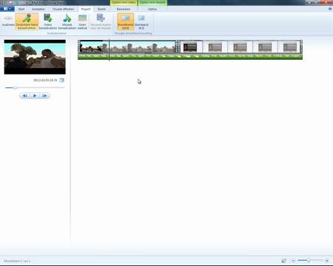Zoom out the timeline with minus button

[293, 260]
